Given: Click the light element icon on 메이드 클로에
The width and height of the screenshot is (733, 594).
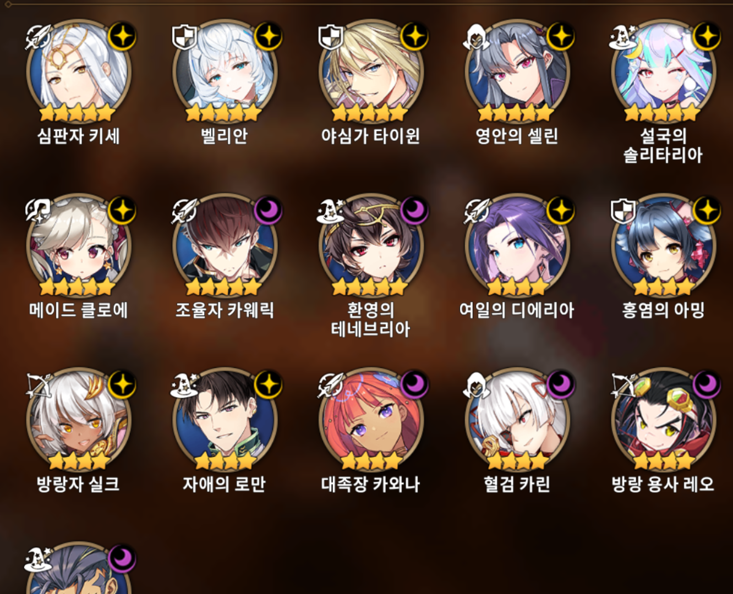Looking at the screenshot, I should click(x=122, y=211).
